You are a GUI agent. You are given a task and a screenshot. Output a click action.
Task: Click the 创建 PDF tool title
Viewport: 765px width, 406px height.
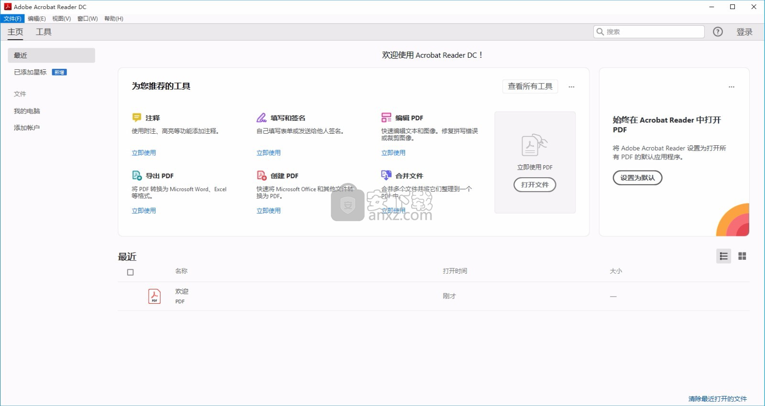click(284, 176)
